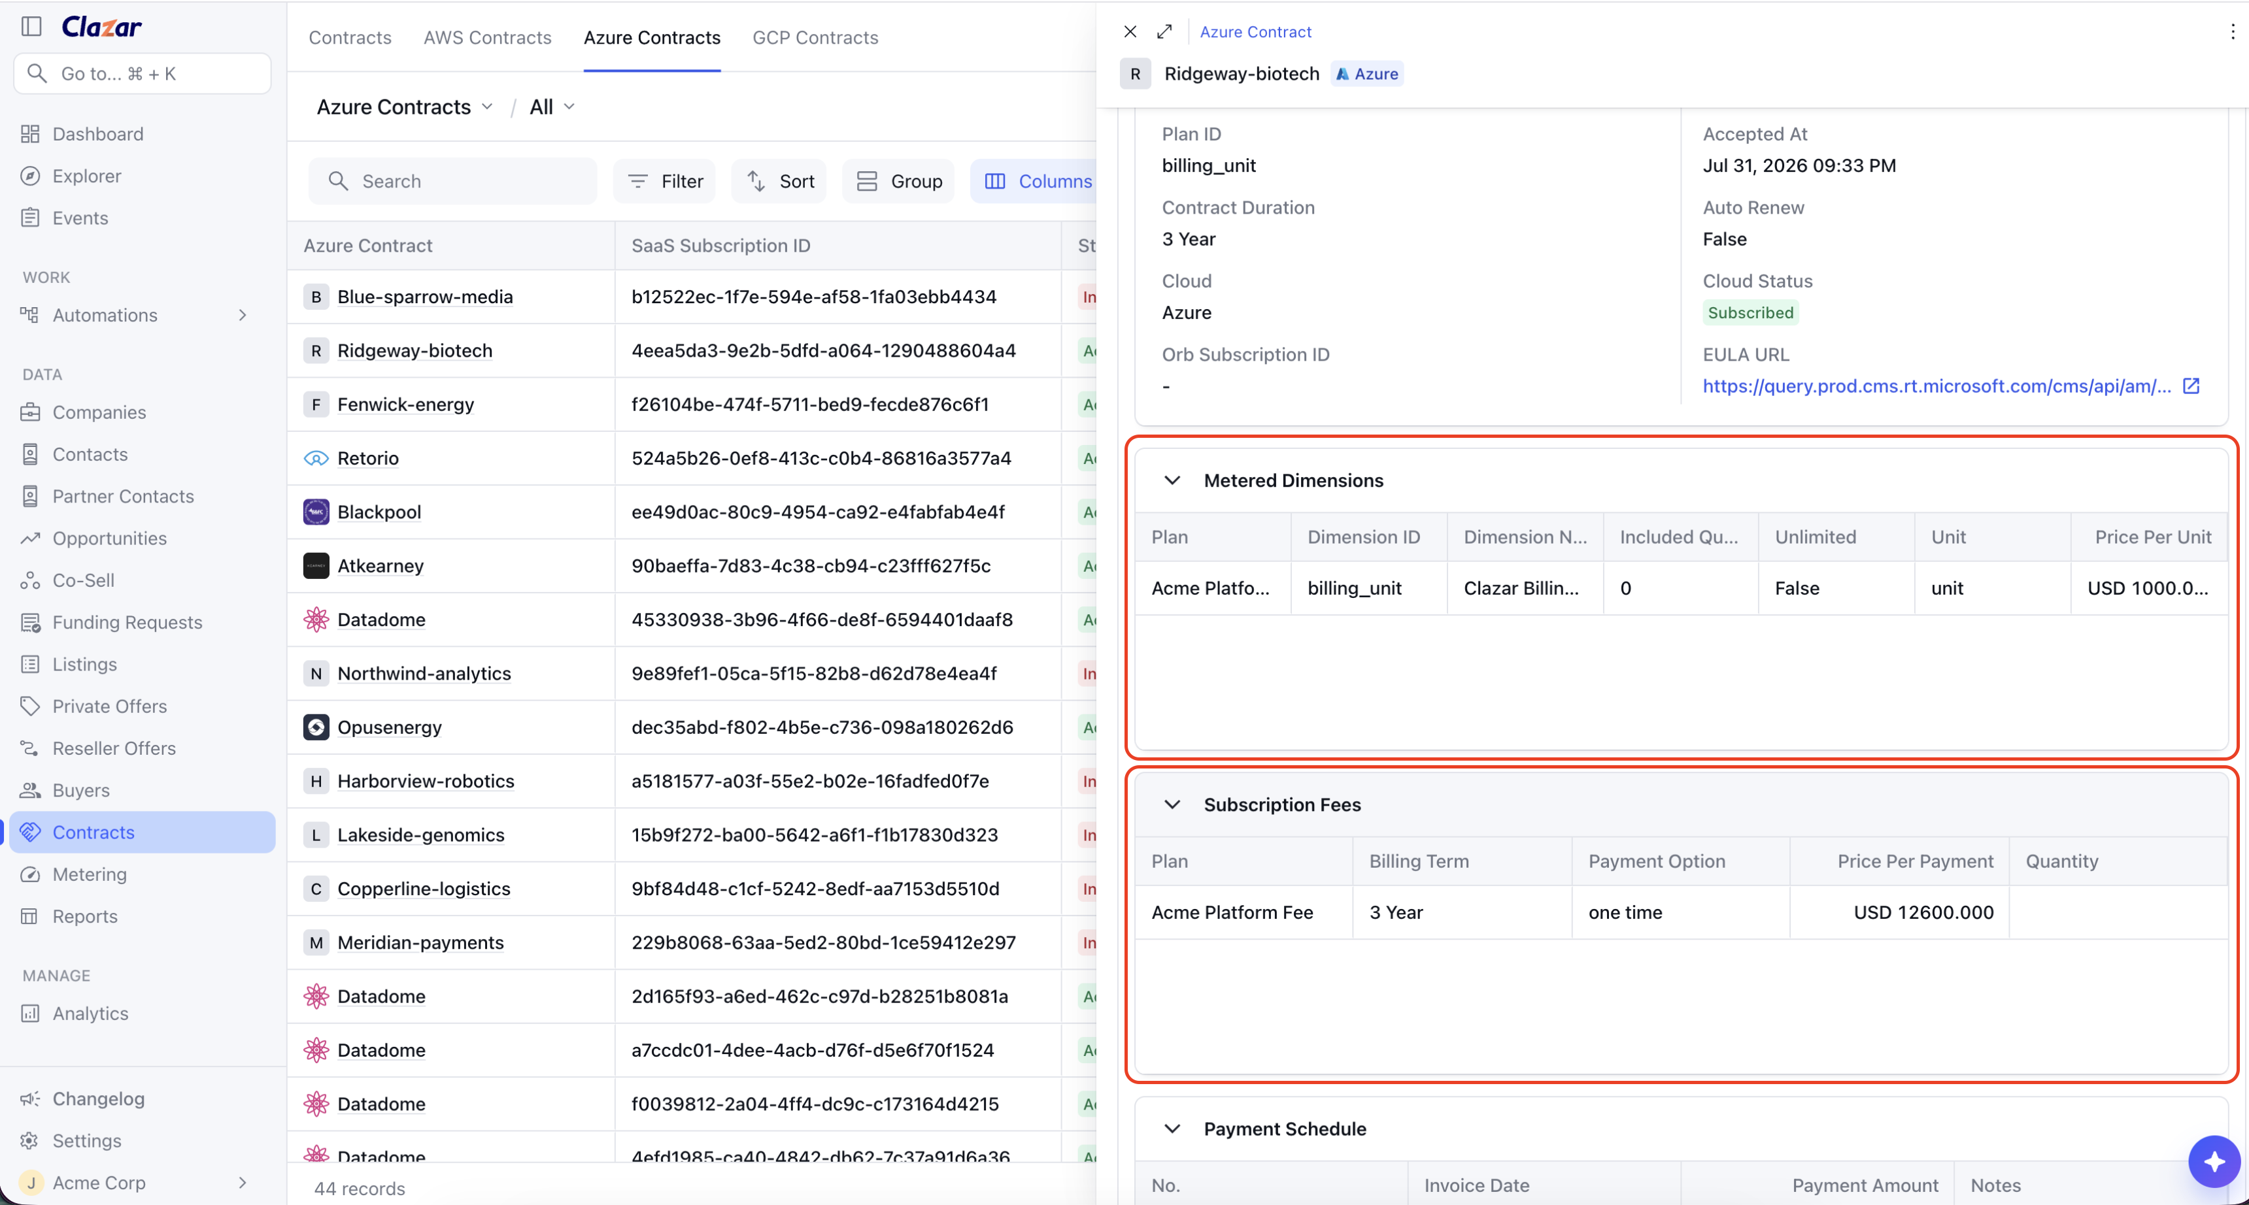Click the Filter button
Screen dimensions: 2249x1205
pyautogui.click(x=666, y=180)
